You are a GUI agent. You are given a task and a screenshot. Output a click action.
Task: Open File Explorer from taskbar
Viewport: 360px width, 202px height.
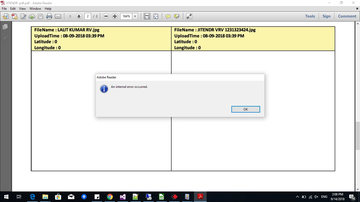click(45, 197)
